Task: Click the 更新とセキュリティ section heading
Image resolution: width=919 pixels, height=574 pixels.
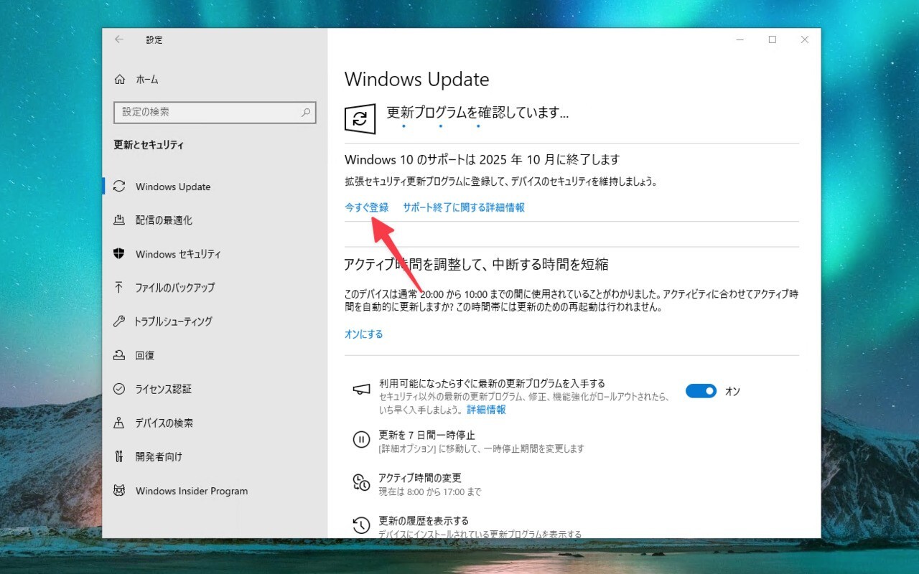Action: [x=149, y=145]
